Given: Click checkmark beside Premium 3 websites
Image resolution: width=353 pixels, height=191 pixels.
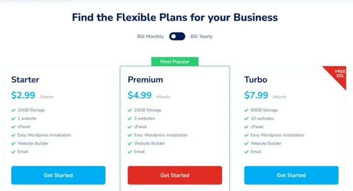Looking at the screenshot, I should tap(130, 119).
